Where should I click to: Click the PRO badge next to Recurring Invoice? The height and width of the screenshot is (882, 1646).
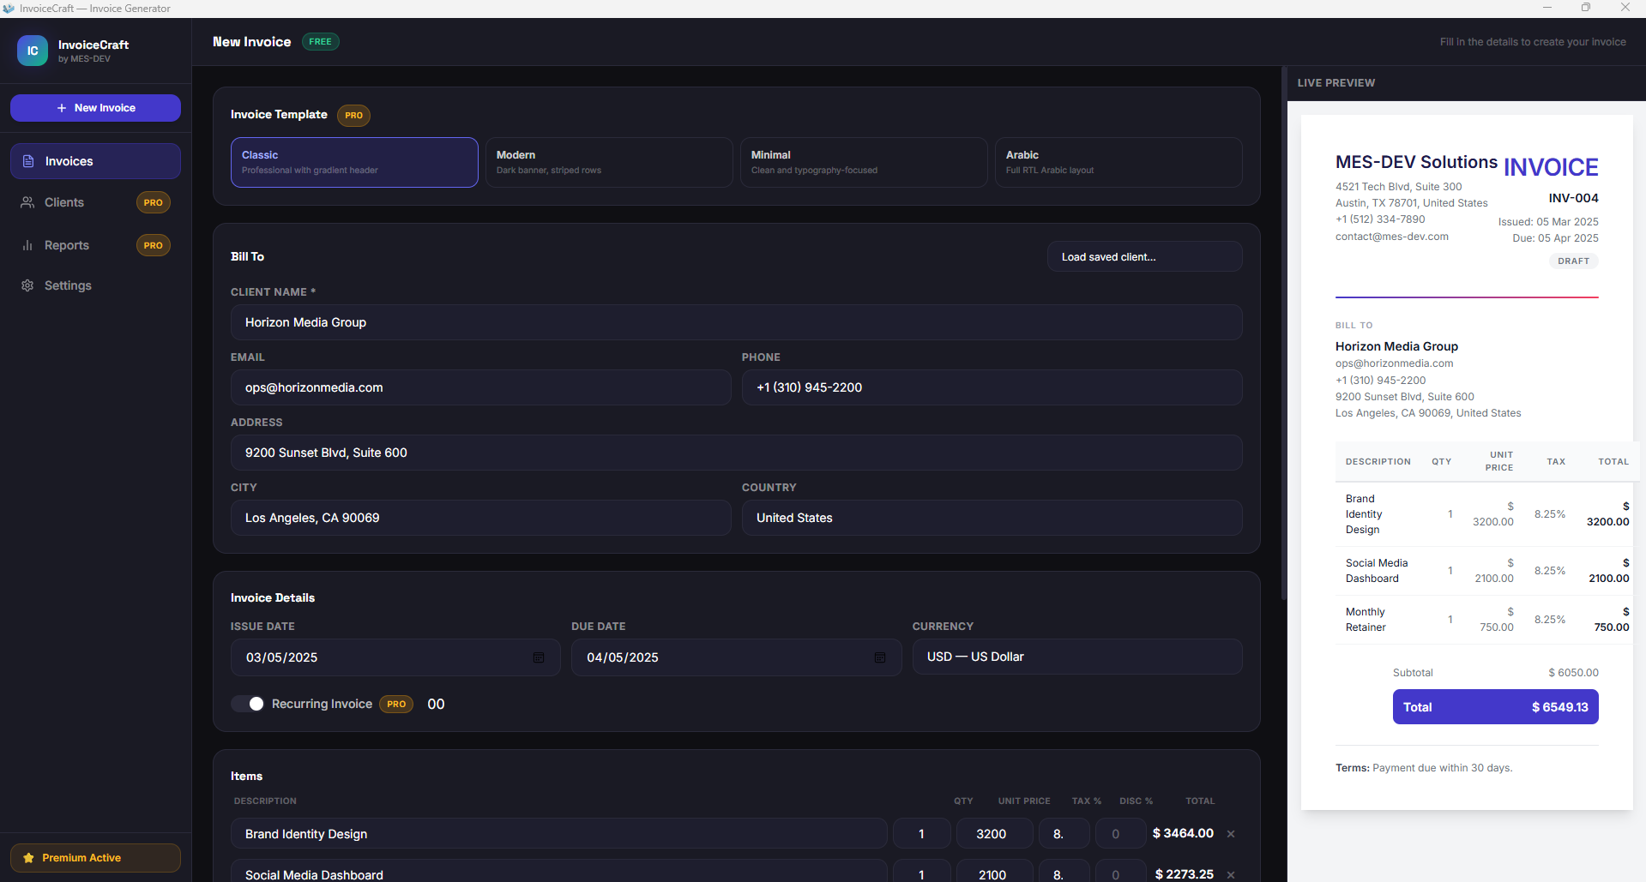pos(396,704)
